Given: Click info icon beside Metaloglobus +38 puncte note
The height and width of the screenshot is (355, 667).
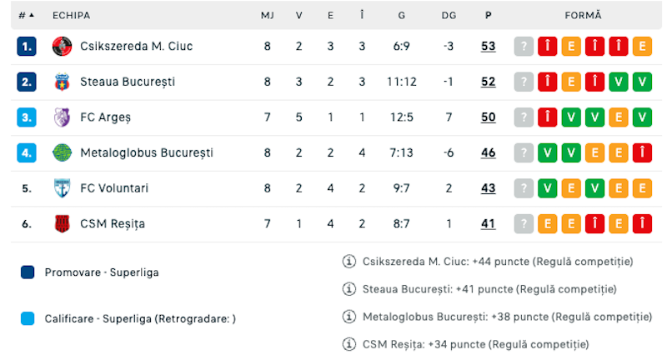Looking at the screenshot, I should click(x=349, y=317).
